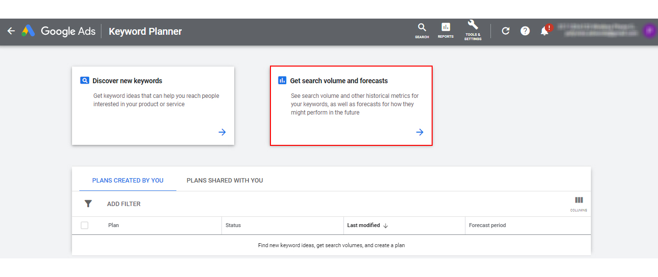Click the Forecast period column header

tap(487, 226)
